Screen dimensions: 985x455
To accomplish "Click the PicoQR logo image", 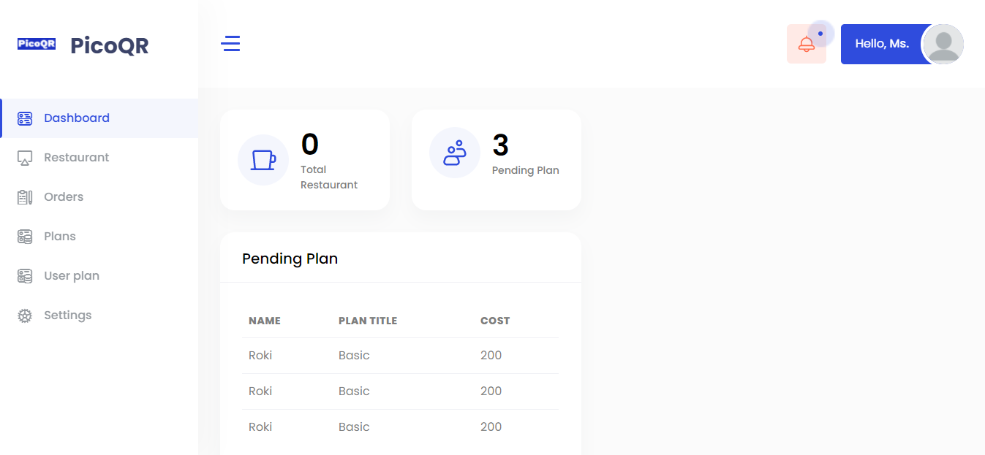I will point(37,44).
